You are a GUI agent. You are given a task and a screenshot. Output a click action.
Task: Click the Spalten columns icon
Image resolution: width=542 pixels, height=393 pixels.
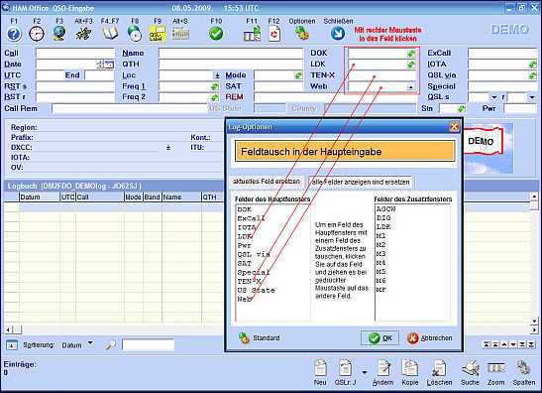[x=524, y=368]
